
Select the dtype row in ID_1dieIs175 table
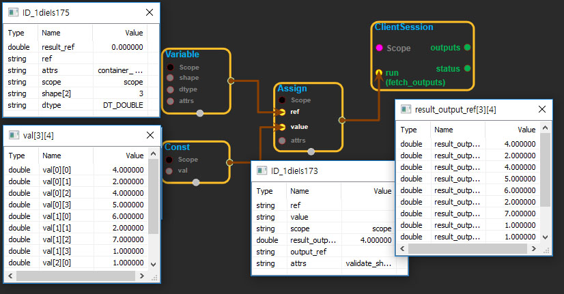(76, 105)
